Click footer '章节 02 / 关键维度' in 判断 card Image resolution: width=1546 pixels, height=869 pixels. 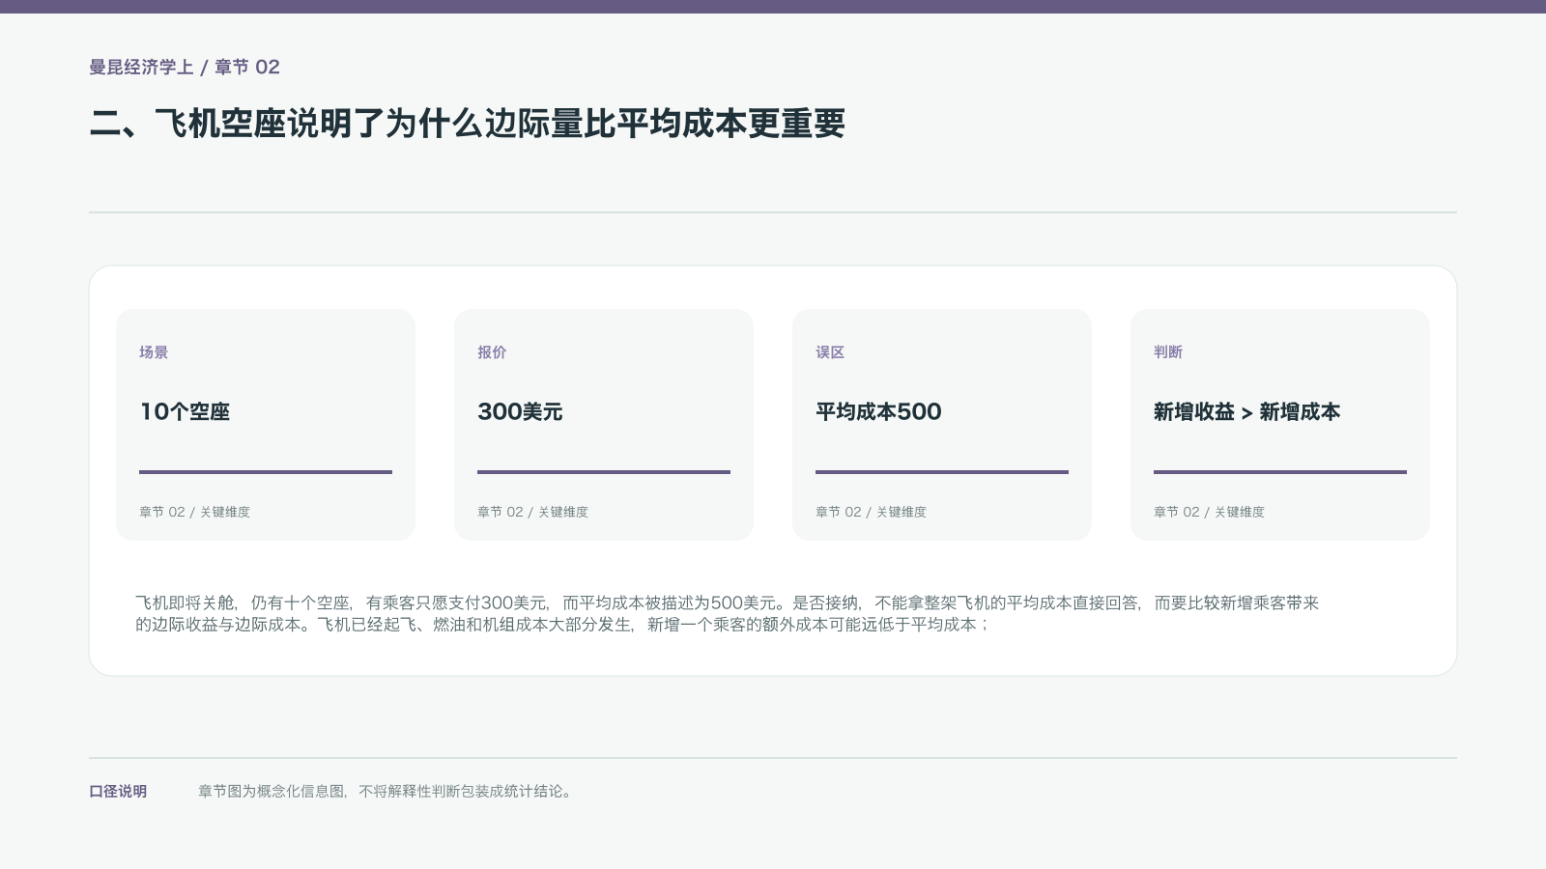[1209, 512]
